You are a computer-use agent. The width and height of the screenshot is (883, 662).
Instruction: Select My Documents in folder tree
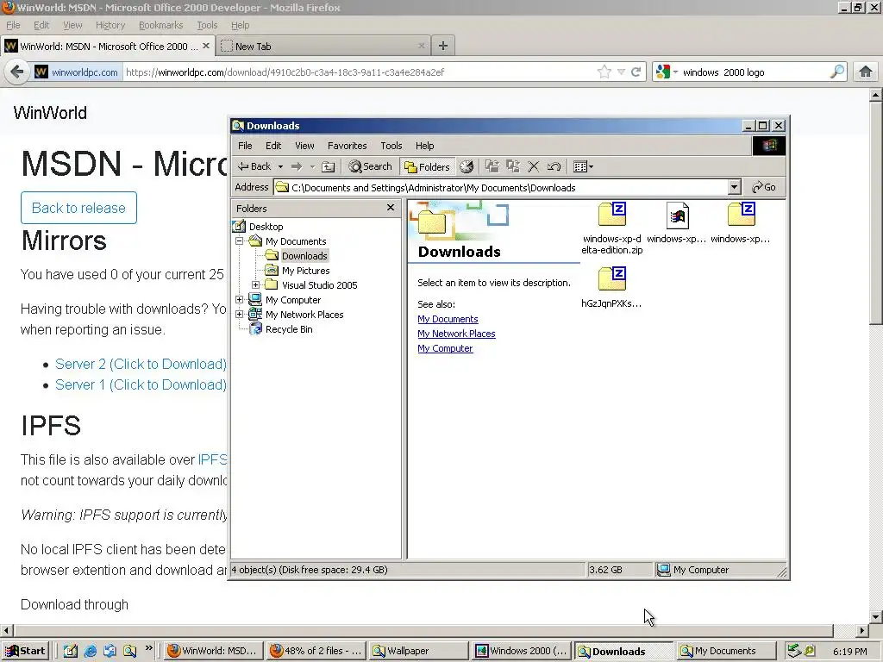[296, 241]
